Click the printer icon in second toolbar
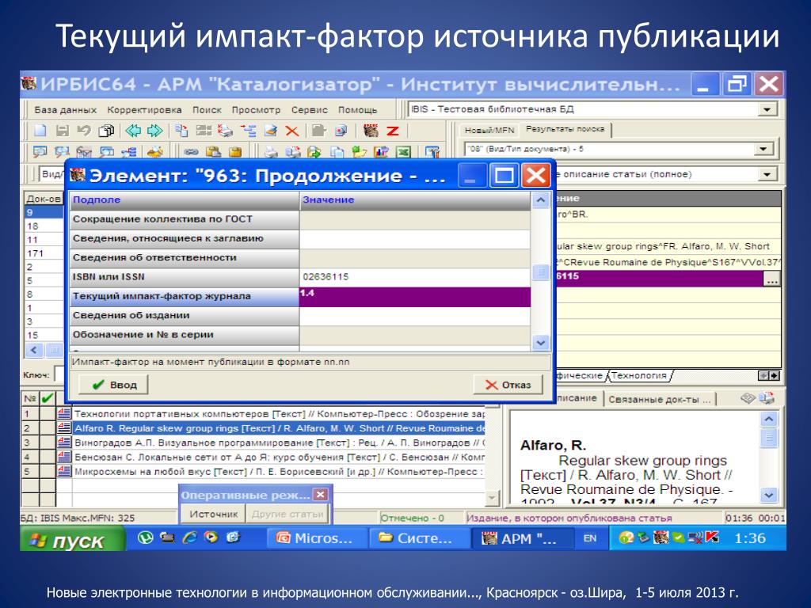 click(271, 152)
